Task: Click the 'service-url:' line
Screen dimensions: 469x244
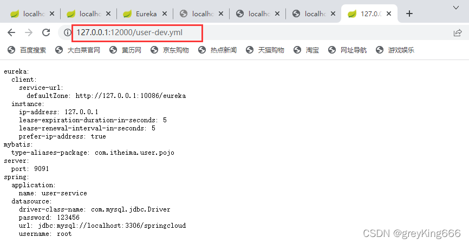Action: [41, 88]
